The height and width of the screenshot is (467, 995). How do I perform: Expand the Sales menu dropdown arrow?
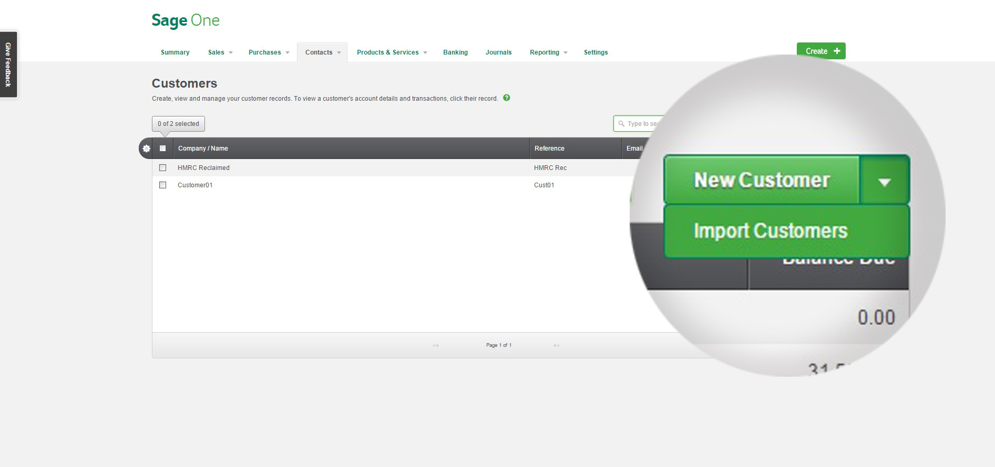tap(231, 52)
